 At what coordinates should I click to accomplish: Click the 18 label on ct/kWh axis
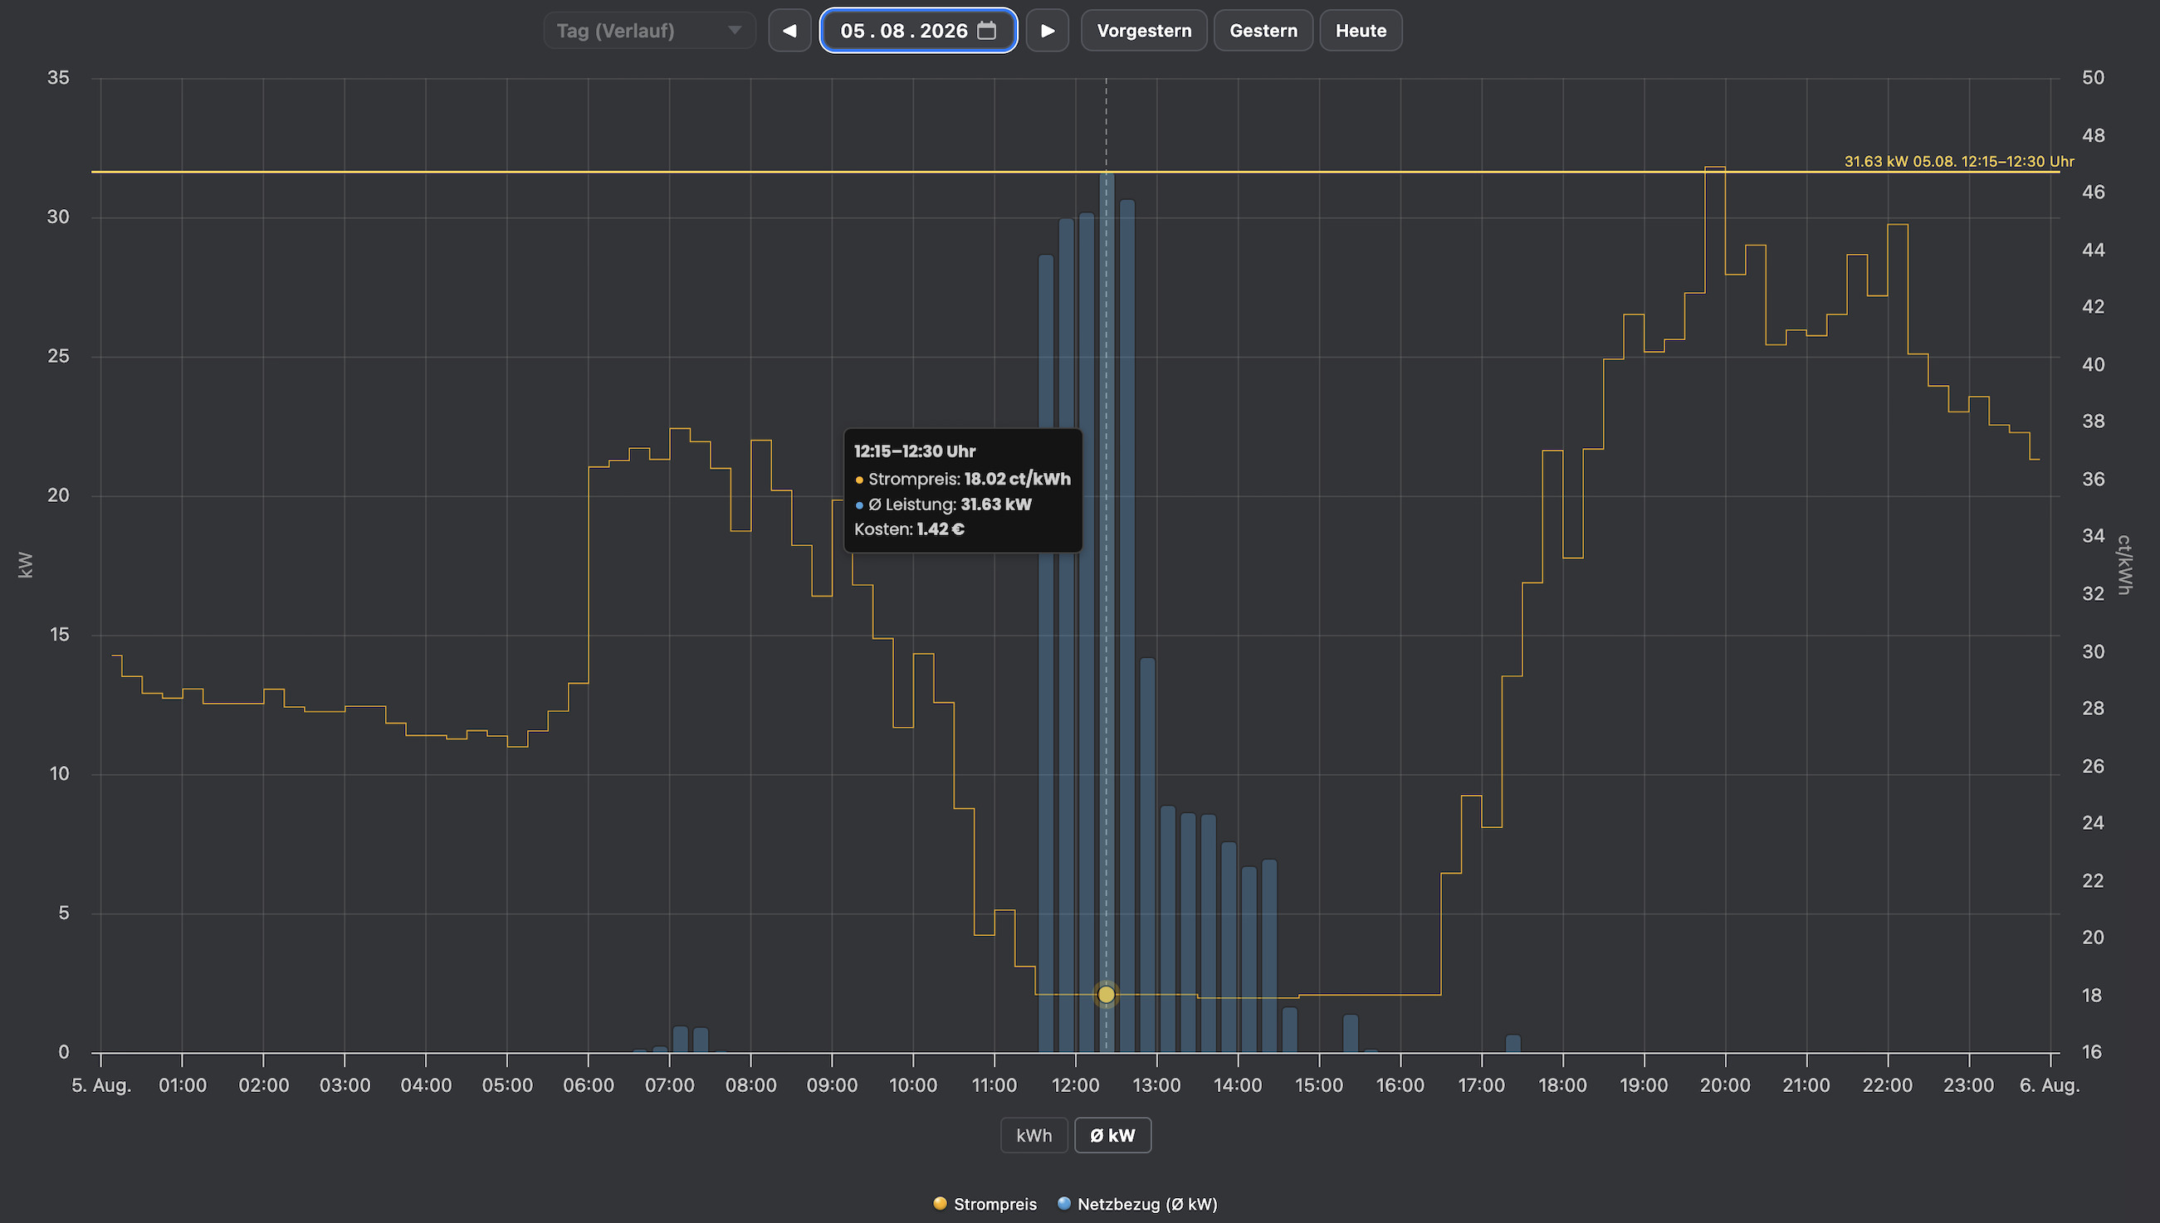pyautogui.click(x=2092, y=996)
